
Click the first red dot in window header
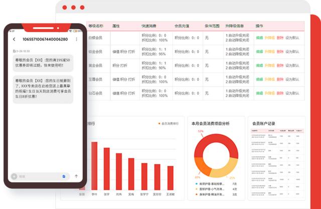[65, 8]
